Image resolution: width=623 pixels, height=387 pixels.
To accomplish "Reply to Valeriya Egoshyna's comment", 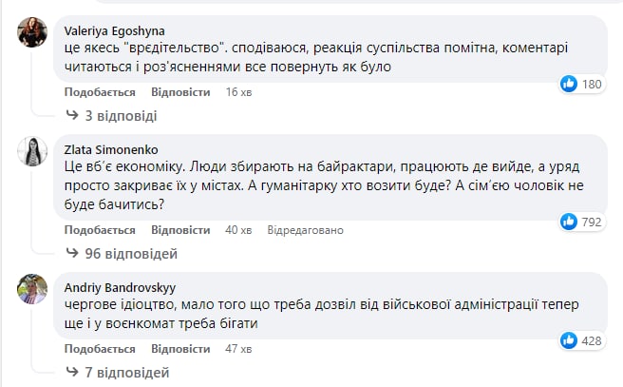I will pyautogui.click(x=180, y=92).
